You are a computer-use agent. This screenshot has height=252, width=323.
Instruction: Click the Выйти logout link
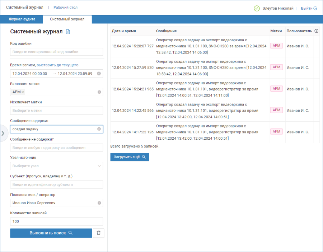point(309,9)
